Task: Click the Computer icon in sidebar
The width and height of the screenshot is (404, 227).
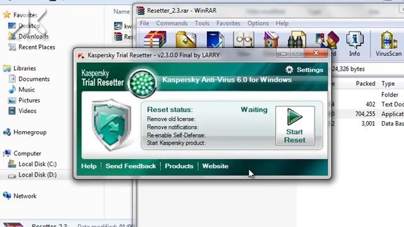Action: click(x=7, y=153)
